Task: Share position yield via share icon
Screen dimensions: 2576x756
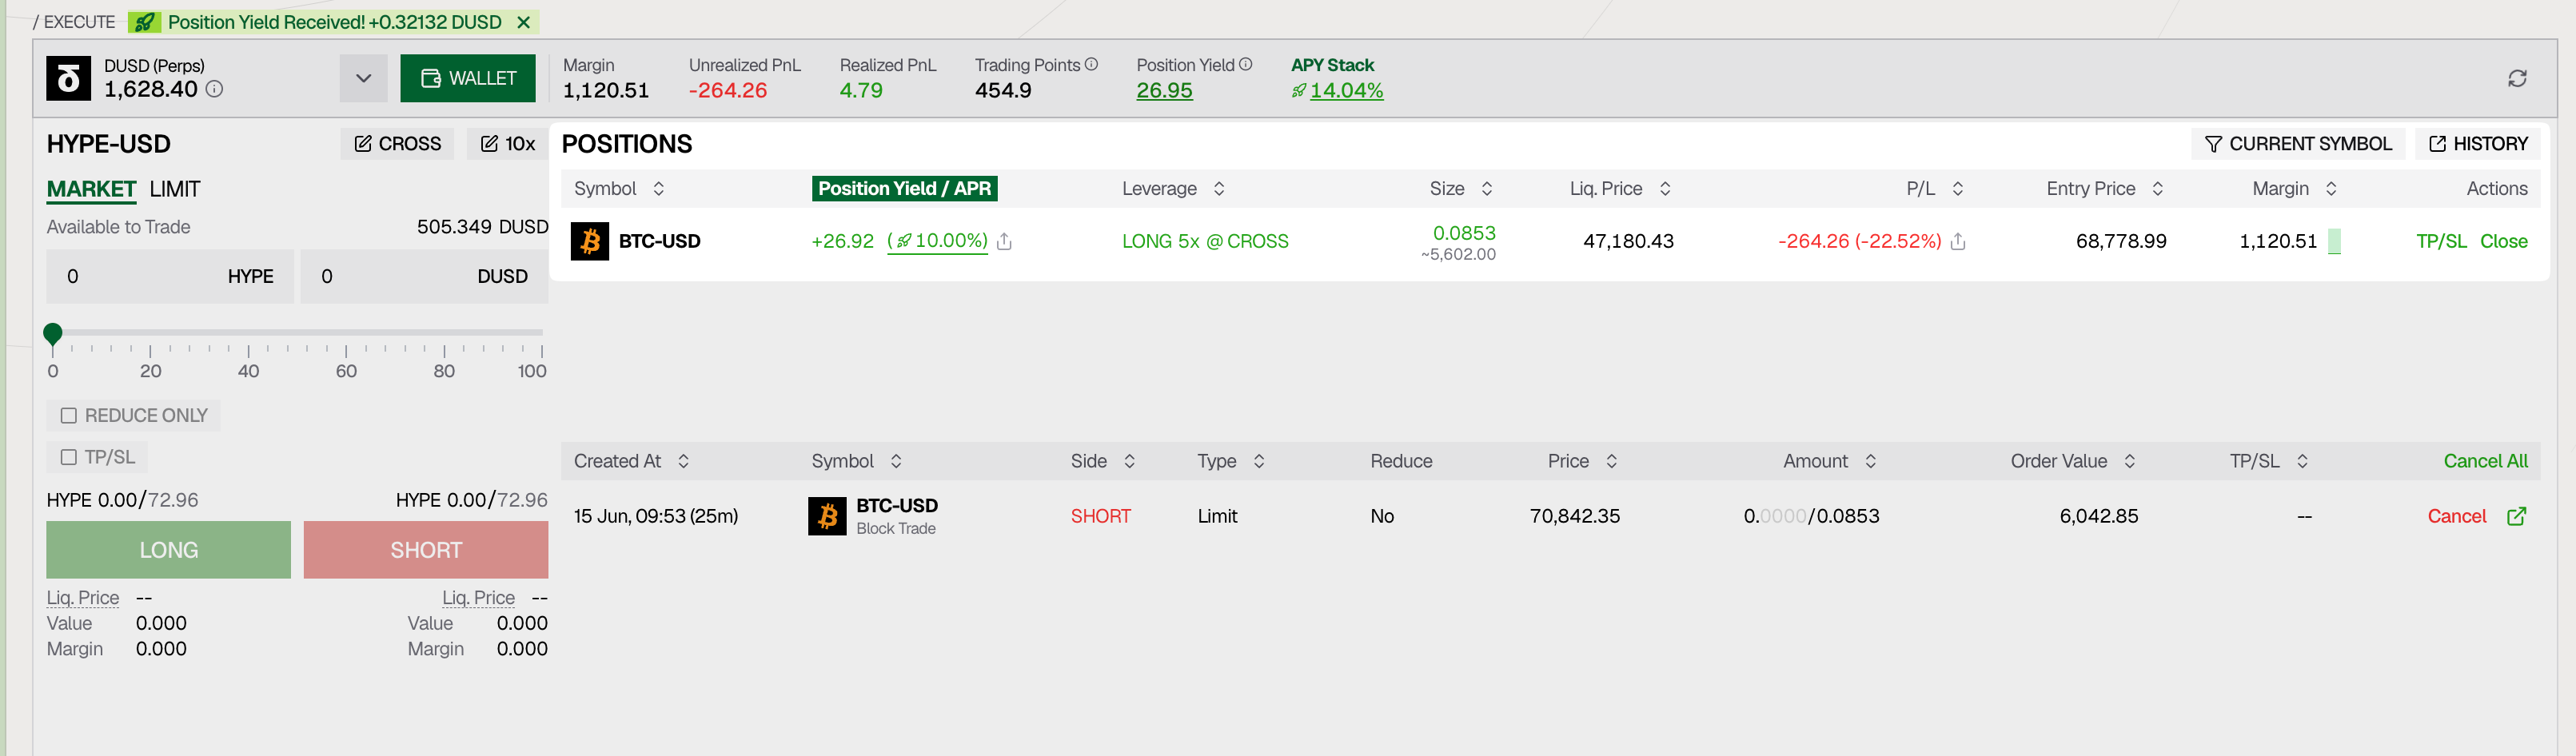Action: pyautogui.click(x=1004, y=241)
